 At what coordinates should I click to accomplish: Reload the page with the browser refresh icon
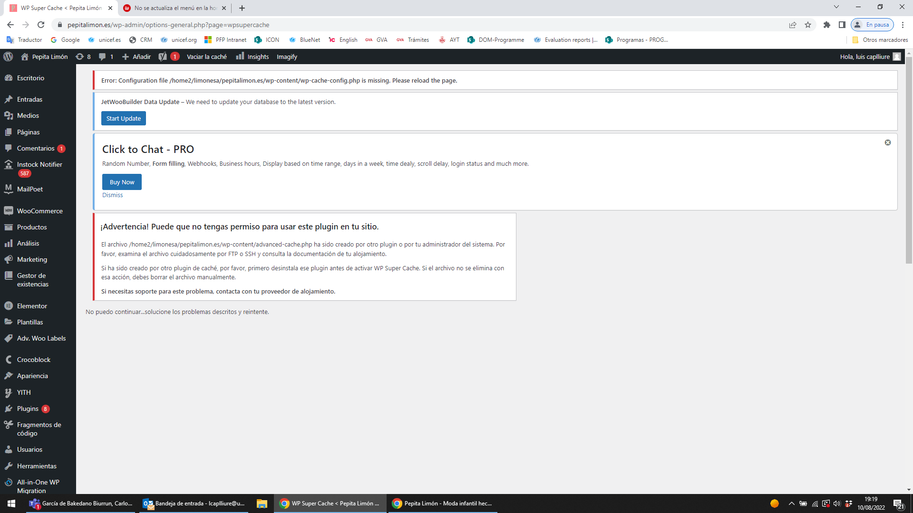pyautogui.click(x=41, y=25)
